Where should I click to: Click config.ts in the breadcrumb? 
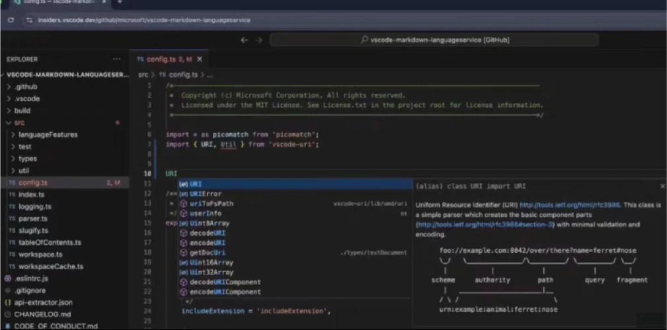coord(183,75)
